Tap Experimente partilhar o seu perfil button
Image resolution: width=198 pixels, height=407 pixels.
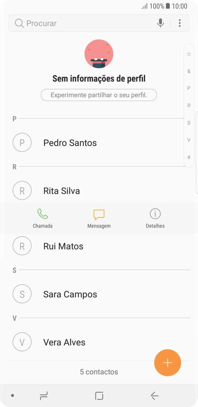coord(99,95)
